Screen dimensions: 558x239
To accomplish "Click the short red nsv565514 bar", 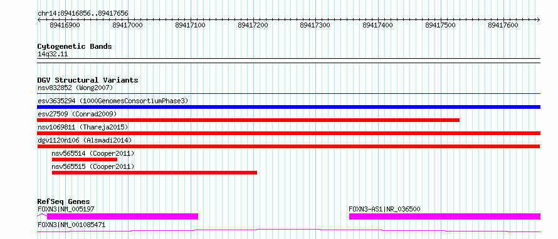I will pyautogui.click(x=85, y=160).
